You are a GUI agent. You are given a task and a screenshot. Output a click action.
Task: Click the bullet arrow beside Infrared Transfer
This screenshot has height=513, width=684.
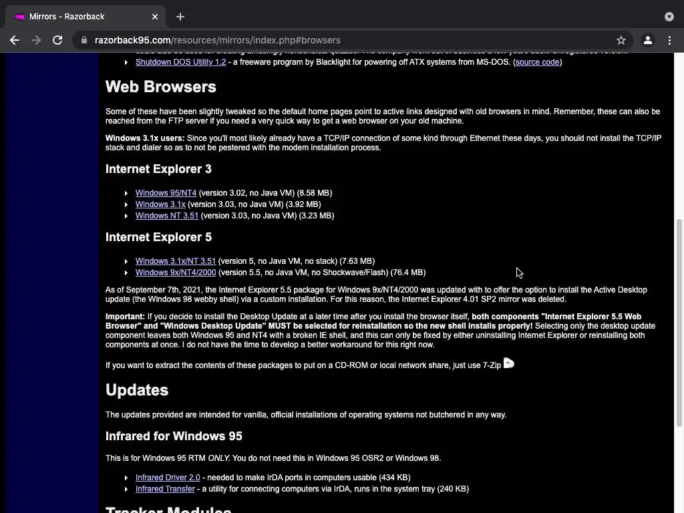[x=126, y=488]
